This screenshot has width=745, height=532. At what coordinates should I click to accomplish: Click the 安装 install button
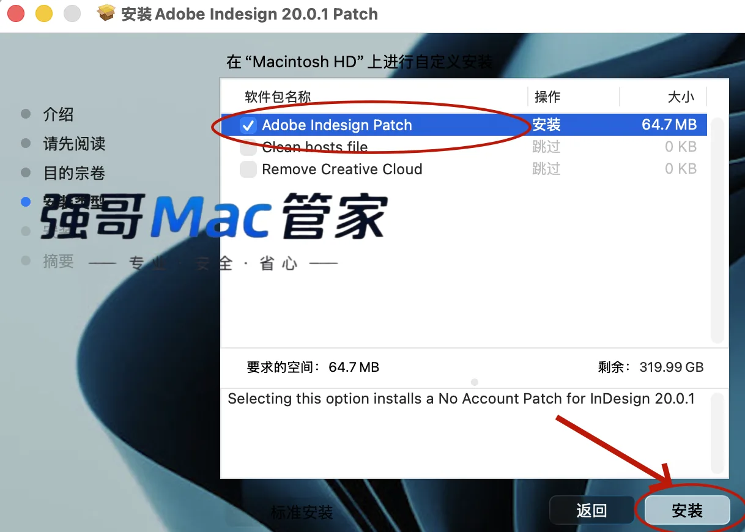point(687,511)
